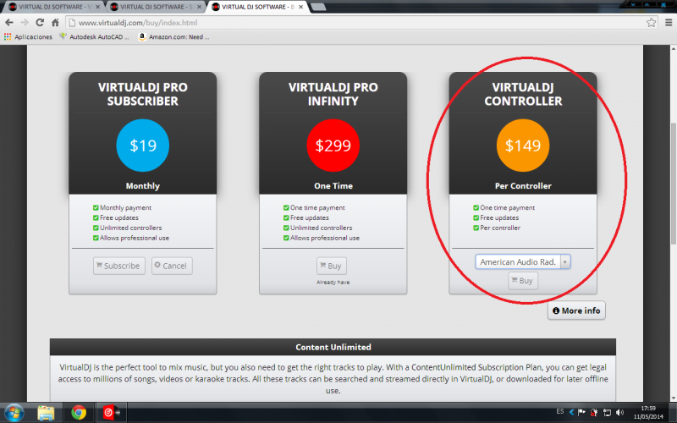The image size is (677, 423).
Task: Open the American Audio Rad. controller dropdown
Action: click(523, 261)
